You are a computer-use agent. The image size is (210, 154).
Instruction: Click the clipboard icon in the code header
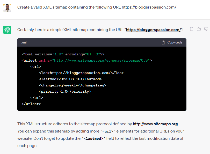[x=163, y=42]
